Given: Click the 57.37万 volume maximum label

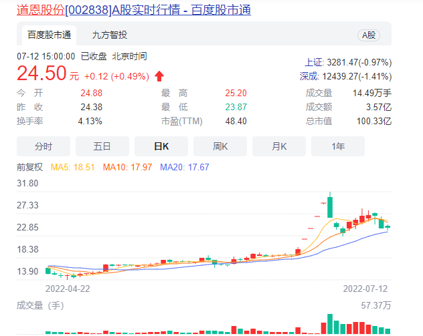Looking at the screenshot, I should coord(376,305).
